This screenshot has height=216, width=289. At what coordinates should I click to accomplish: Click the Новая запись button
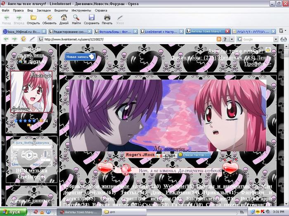(x=80, y=57)
